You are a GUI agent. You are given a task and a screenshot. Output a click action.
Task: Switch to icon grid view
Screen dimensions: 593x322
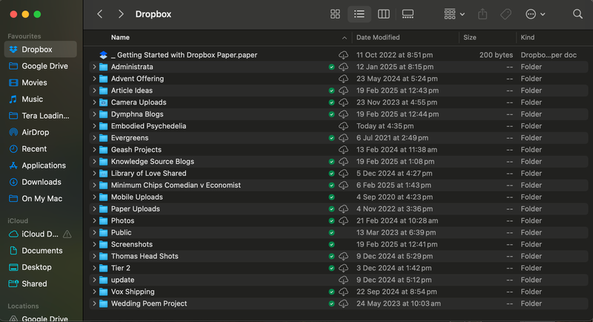[x=335, y=14]
